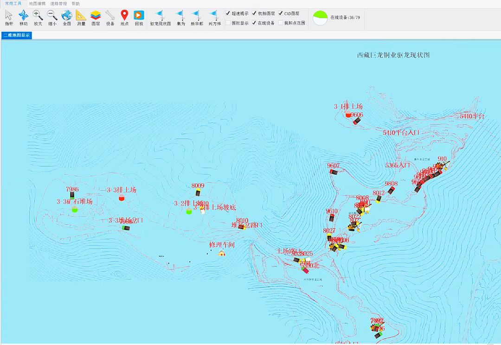
Task: Select the 二维地图显示 document tab
Action: 17,35
